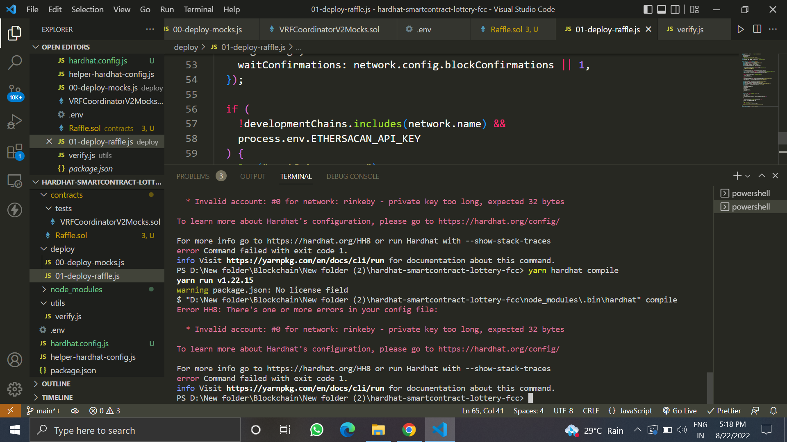This screenshot has height=442, width=787.
Task: Open package.json in file tree
Action: click(97, 370)
